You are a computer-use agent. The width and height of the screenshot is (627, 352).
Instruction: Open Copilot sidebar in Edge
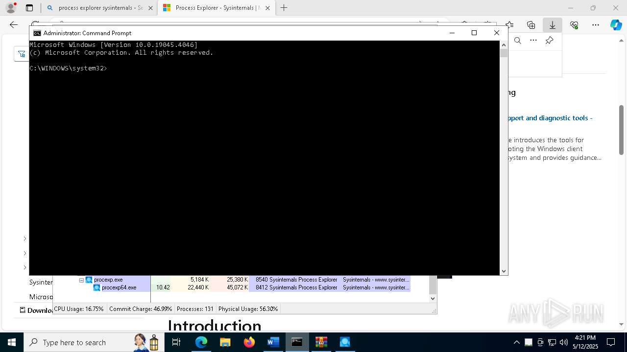[616, 25]
